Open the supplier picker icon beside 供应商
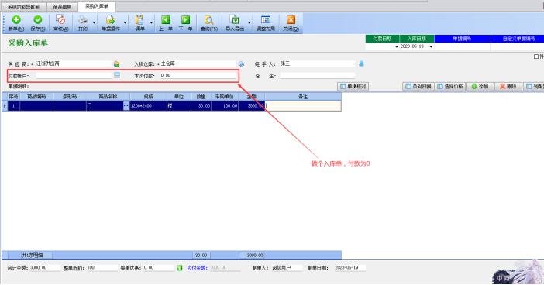Image resolution: width=544 pixels, height=285 pixels. click(x=116, y=64)
